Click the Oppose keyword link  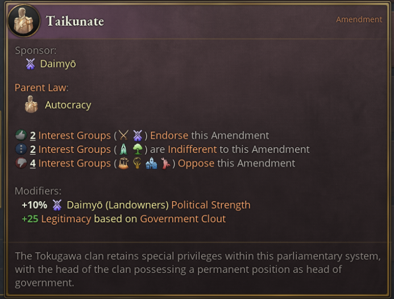point(196,164)
